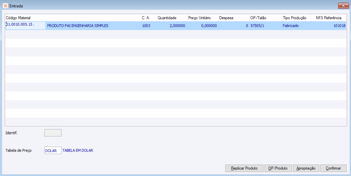Click the Apropriação button

tap(306, 168)
